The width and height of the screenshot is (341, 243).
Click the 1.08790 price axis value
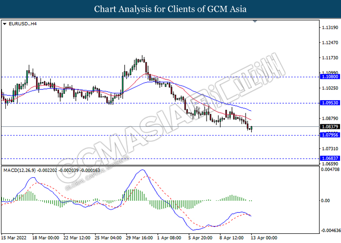point(330,119)
